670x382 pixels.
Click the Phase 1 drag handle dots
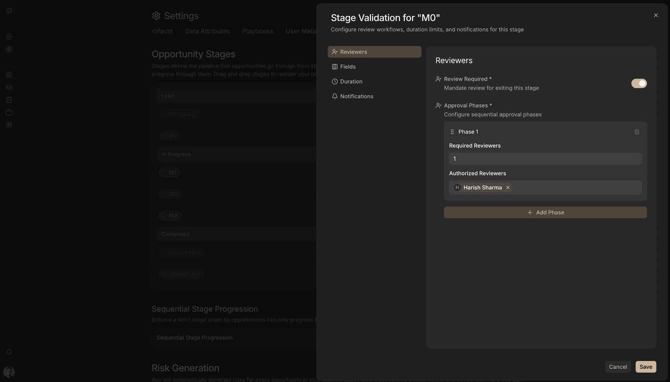pyautogui.click(x=452, y=132)
